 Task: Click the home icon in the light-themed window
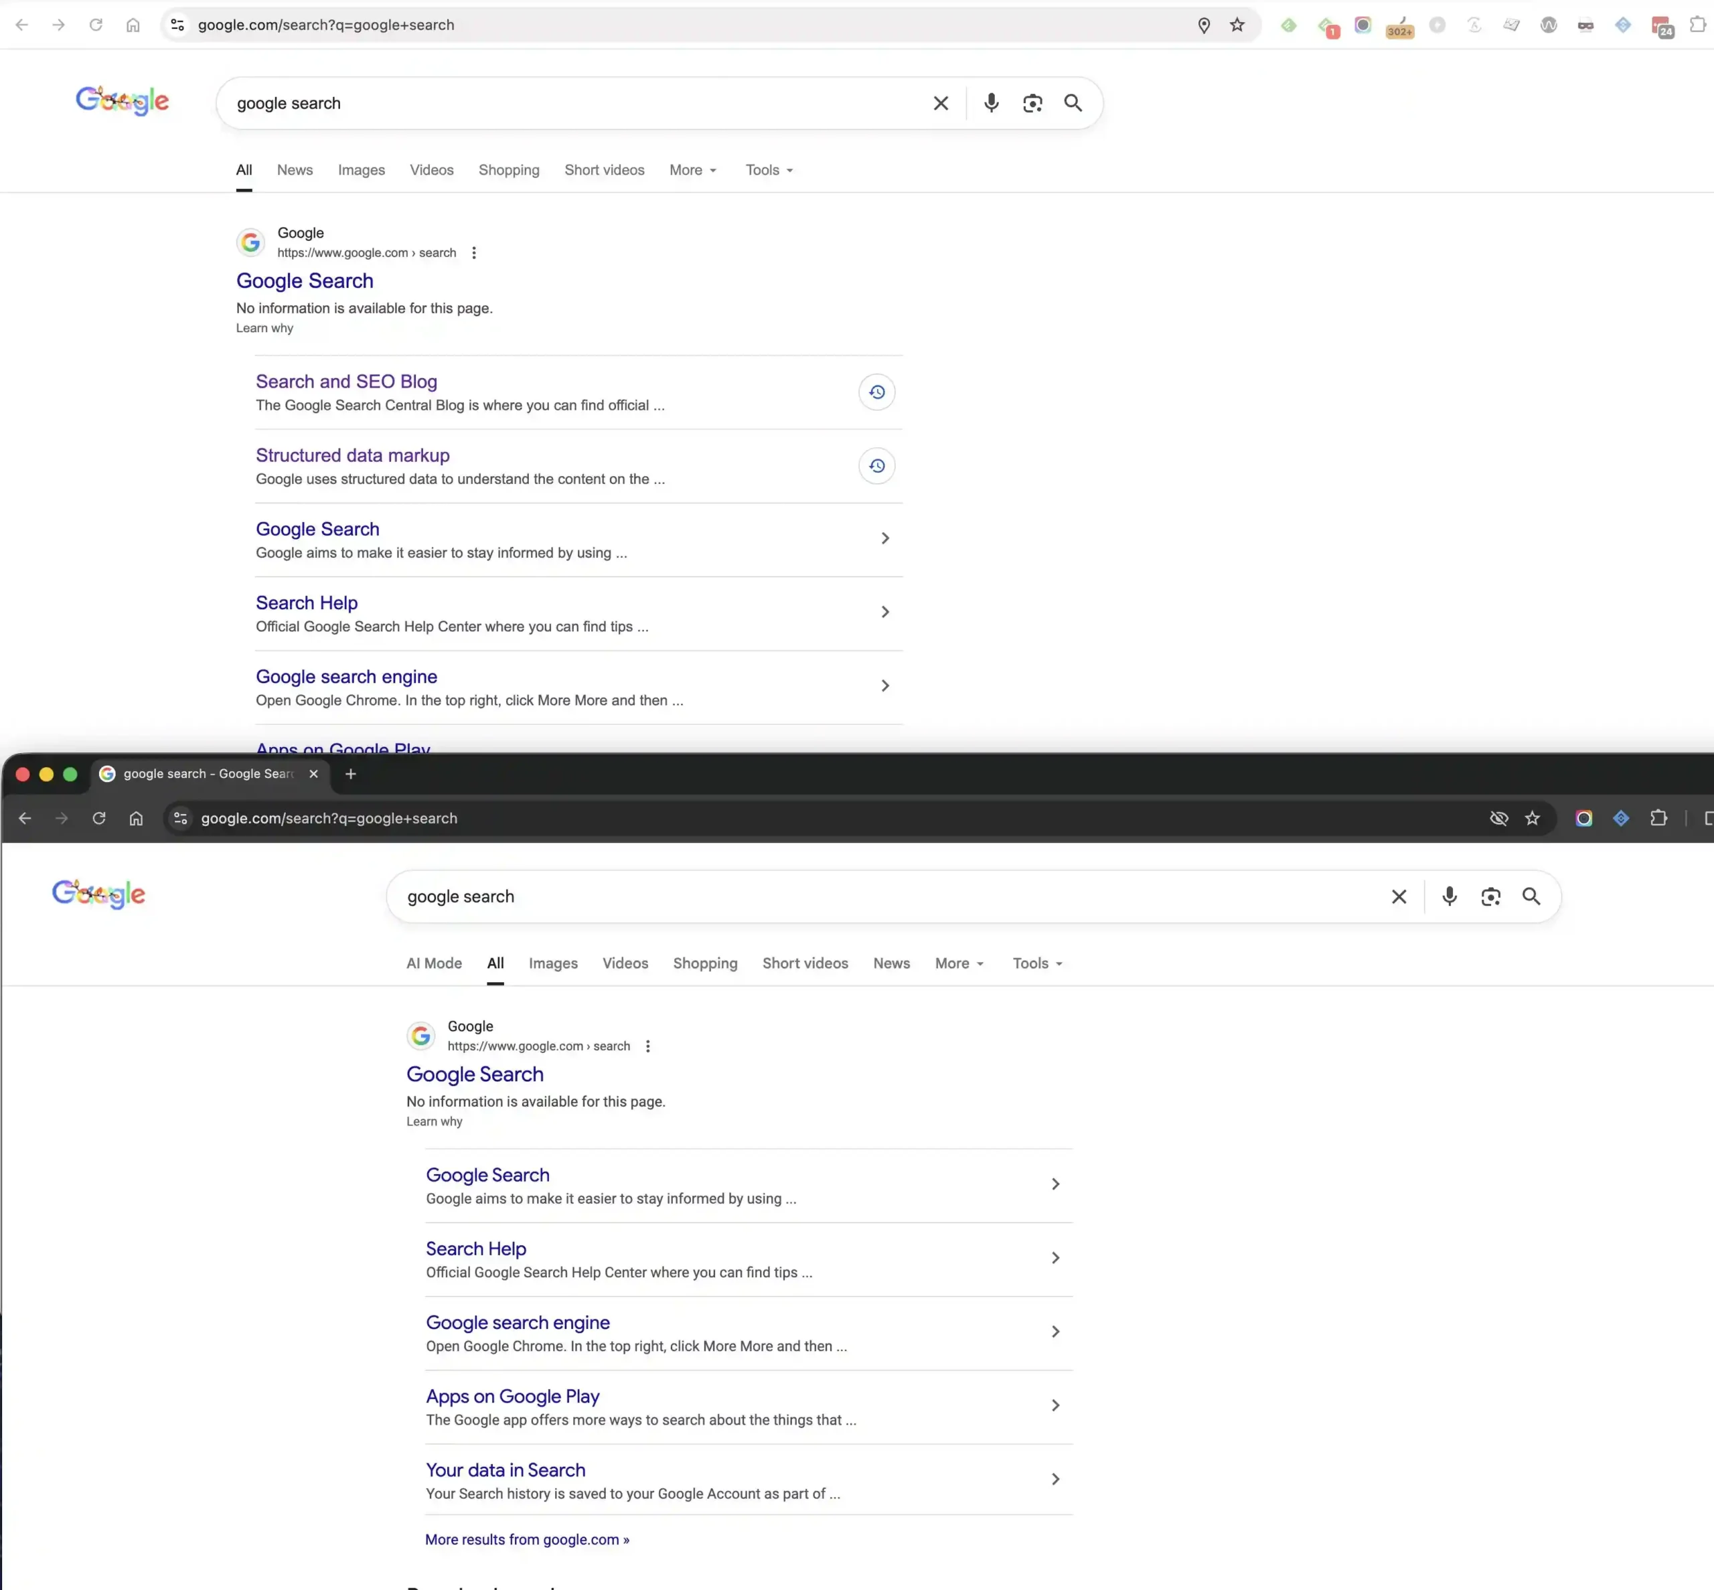click(x=133, y=25)
